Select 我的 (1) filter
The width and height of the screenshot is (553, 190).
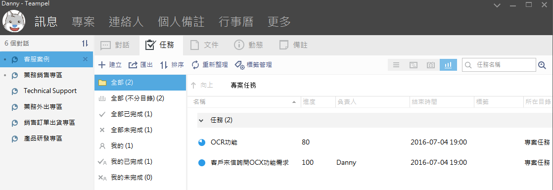tap(140, 145)
